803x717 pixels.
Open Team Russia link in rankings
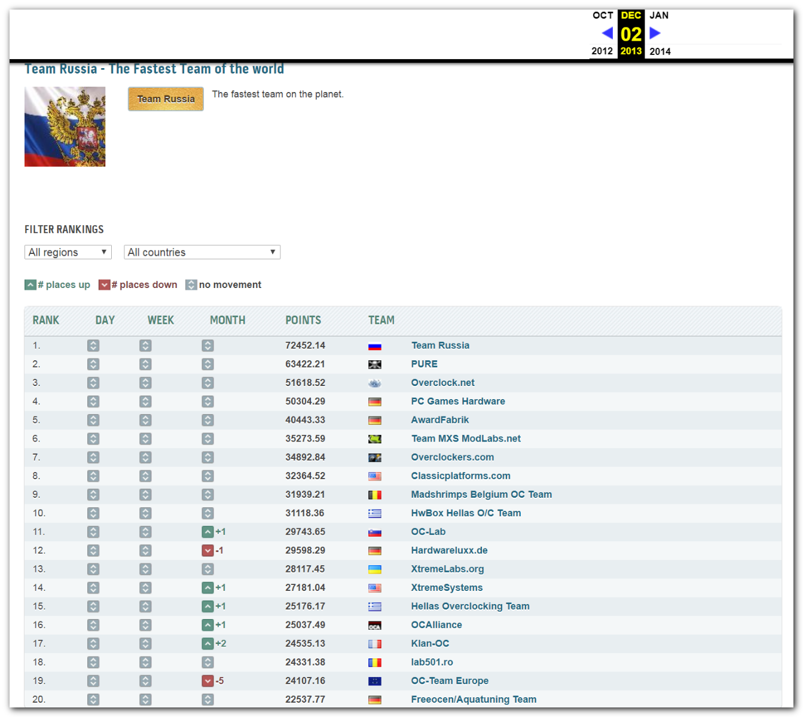440,345
